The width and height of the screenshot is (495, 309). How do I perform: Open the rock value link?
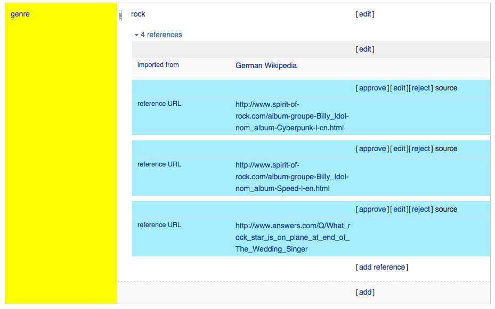[138, 14]
